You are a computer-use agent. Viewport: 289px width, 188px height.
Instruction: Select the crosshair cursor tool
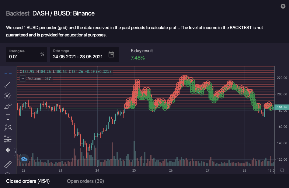pos(8,73)
